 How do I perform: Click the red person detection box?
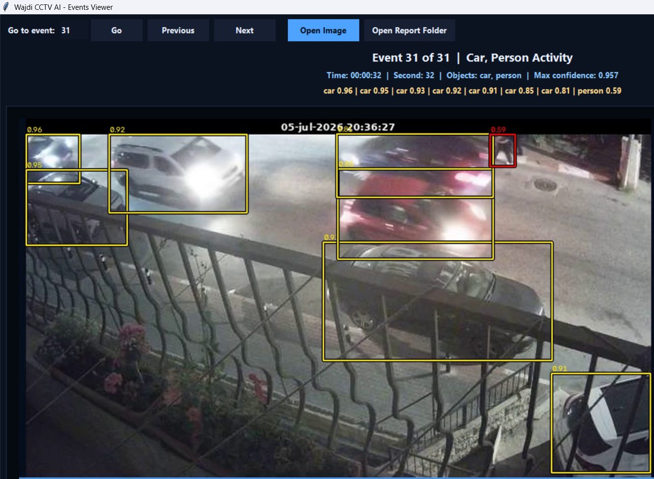click(x=502, y=150)
